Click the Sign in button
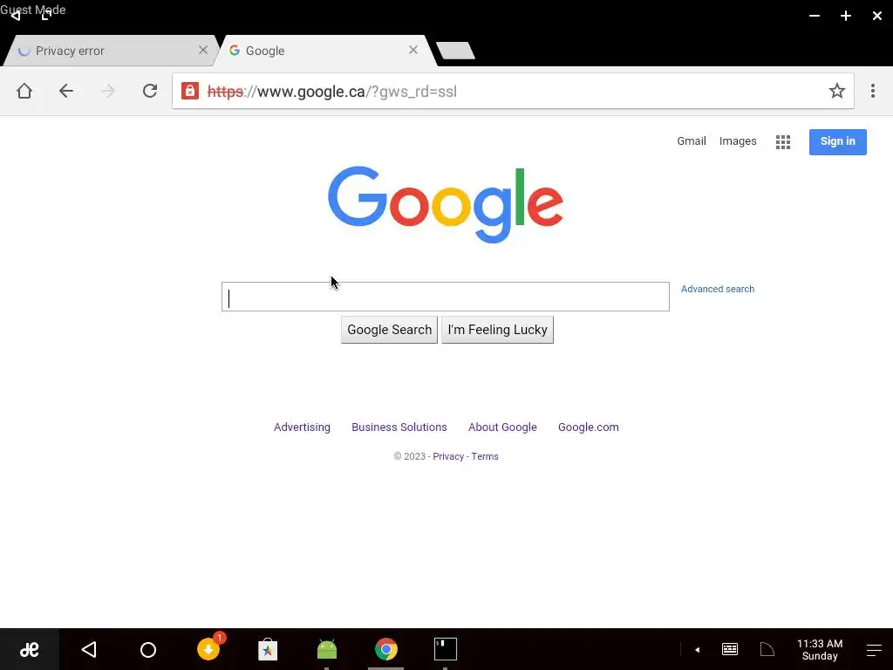Screen dimensions: 893x670 pos(838,142)
